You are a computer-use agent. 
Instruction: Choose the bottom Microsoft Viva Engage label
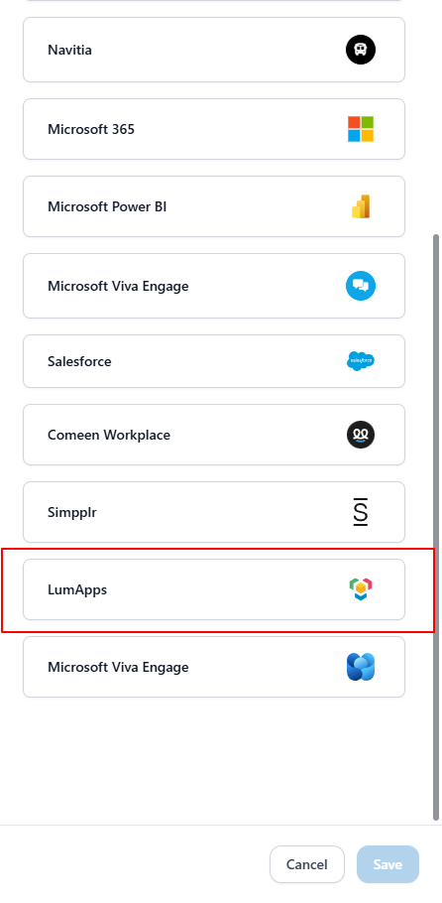pos(118,668)
